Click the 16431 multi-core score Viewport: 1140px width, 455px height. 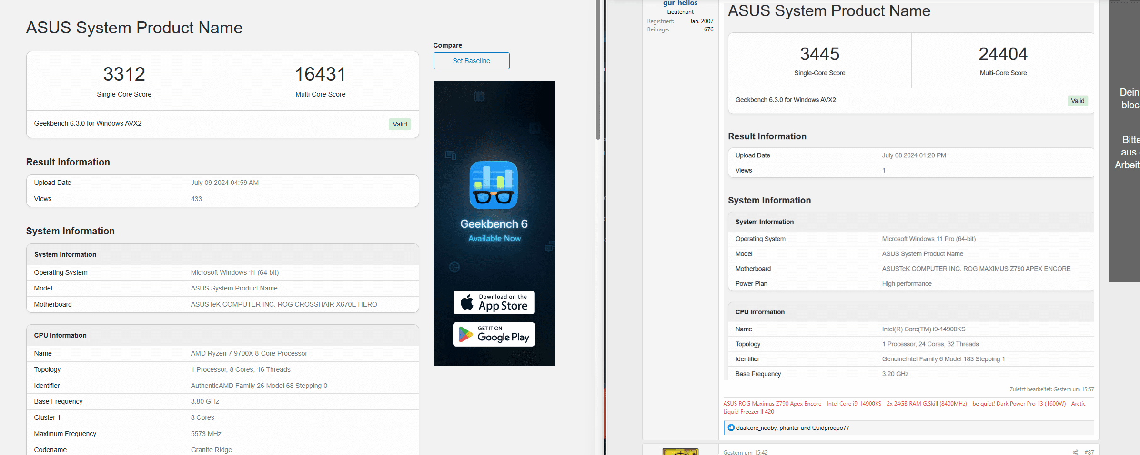pos(320,74)
